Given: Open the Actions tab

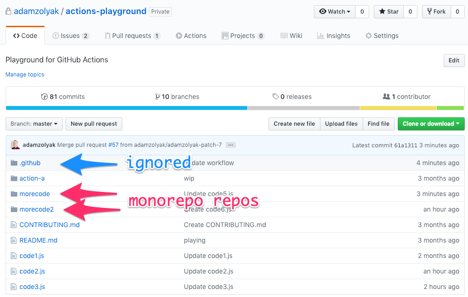Looking at the screenshot, I should (191, 36).
